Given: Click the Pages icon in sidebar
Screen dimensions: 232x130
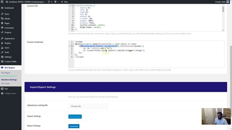Looking at the screenshot, I should 2,23.
